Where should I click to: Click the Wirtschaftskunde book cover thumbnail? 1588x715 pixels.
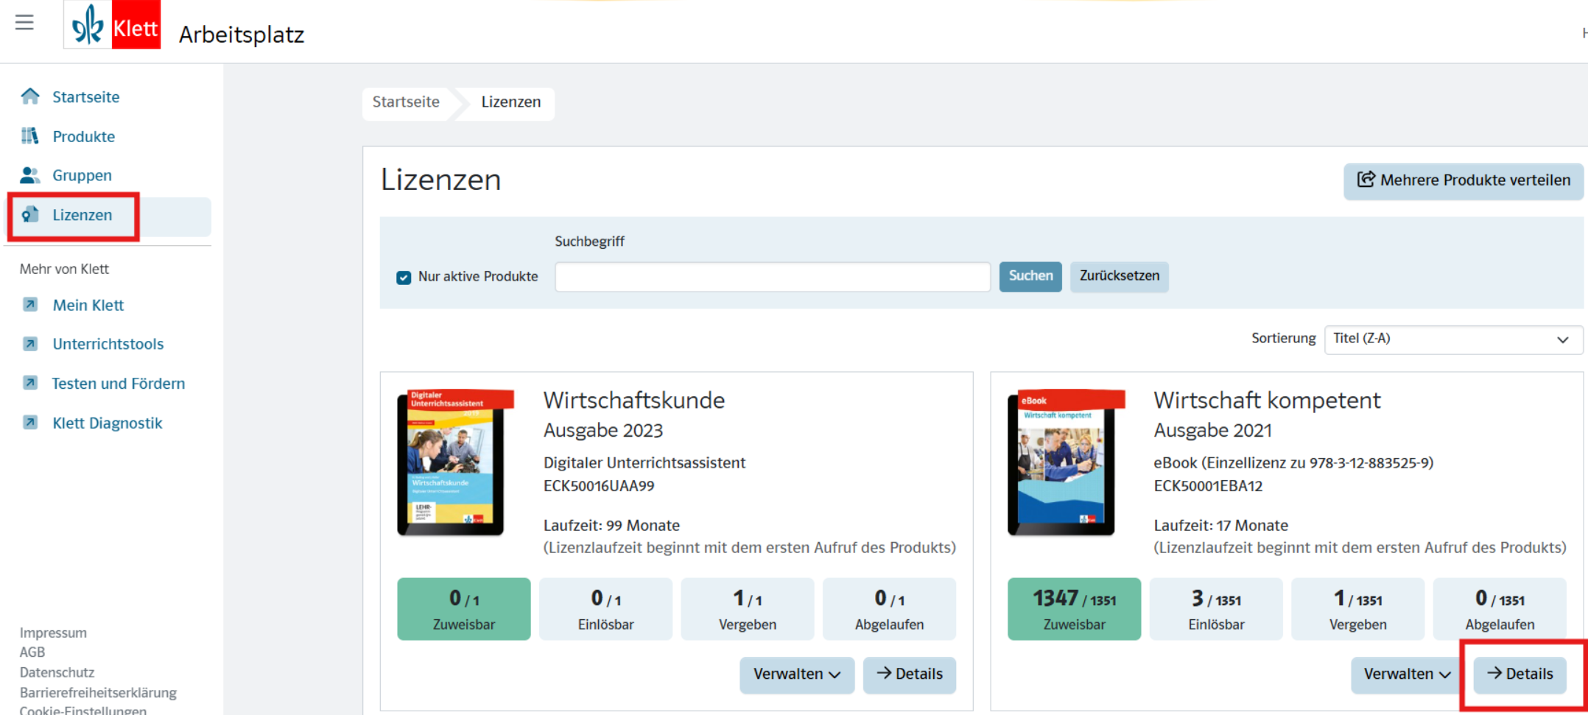pos(452,462)
